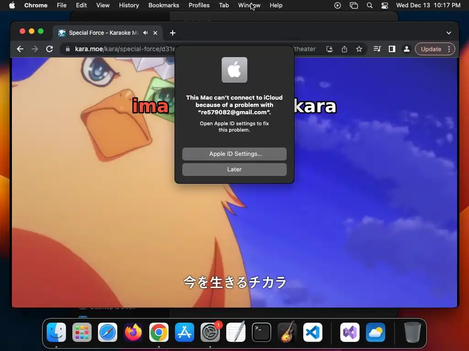This screenshot has width=469, height=351.
Task: Open the Chrome app menu
Action: click(x=36, y=5)
